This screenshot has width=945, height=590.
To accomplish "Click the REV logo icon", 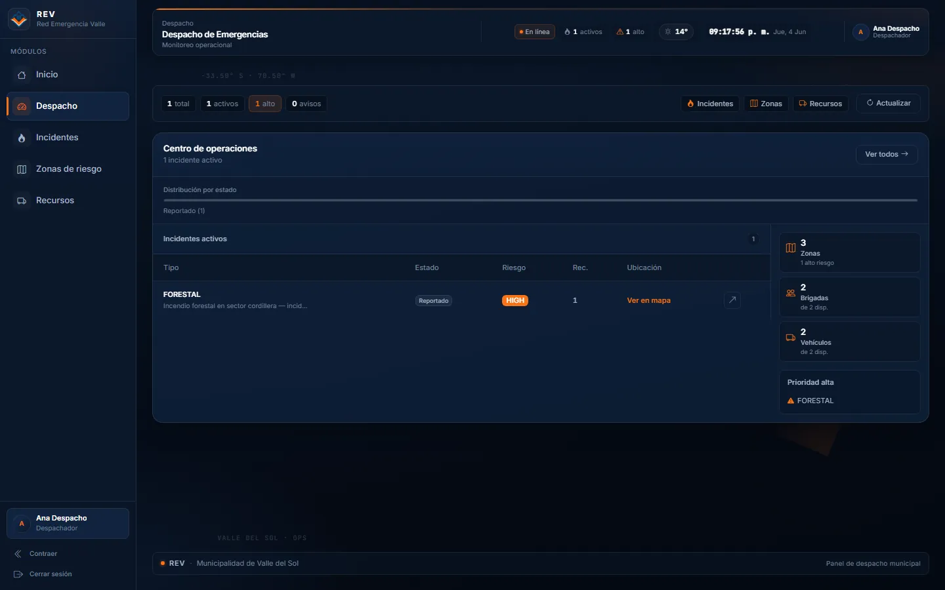I will (x=19, y=19).
